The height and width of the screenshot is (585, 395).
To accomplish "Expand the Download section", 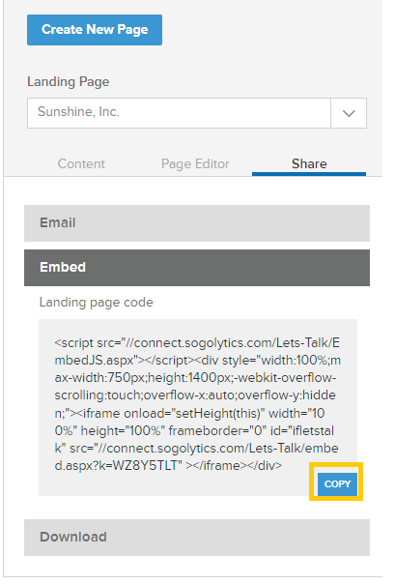I will pos(197,538).
